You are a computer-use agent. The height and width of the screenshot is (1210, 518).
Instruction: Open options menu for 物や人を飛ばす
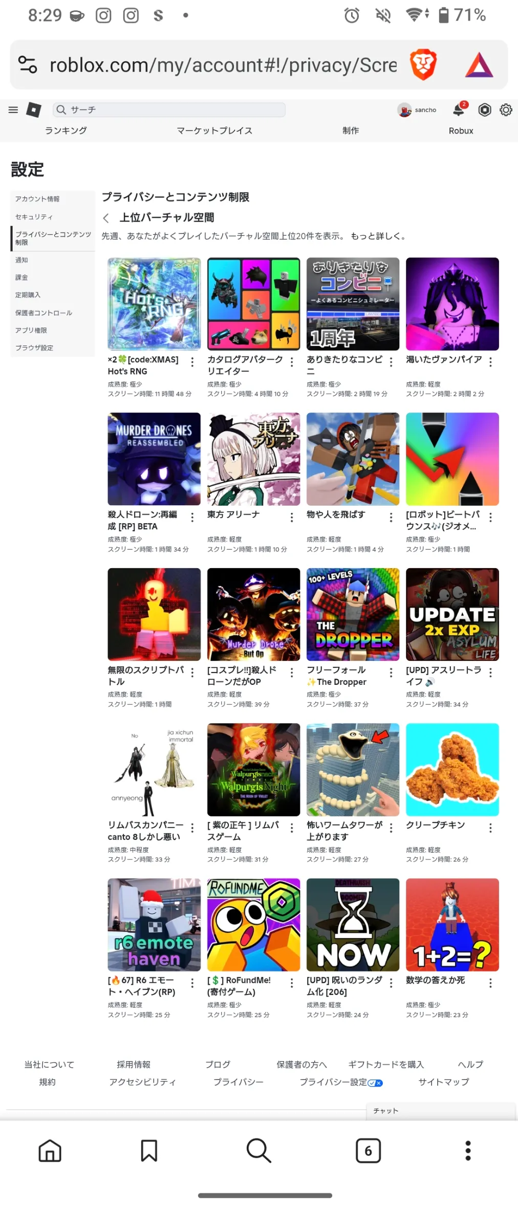coord(391,517)
